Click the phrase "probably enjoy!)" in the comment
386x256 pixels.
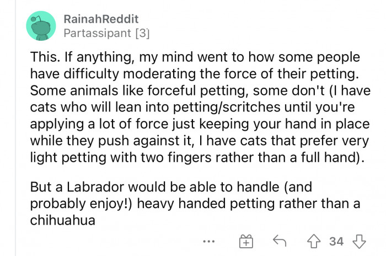(x=81, y=204)
